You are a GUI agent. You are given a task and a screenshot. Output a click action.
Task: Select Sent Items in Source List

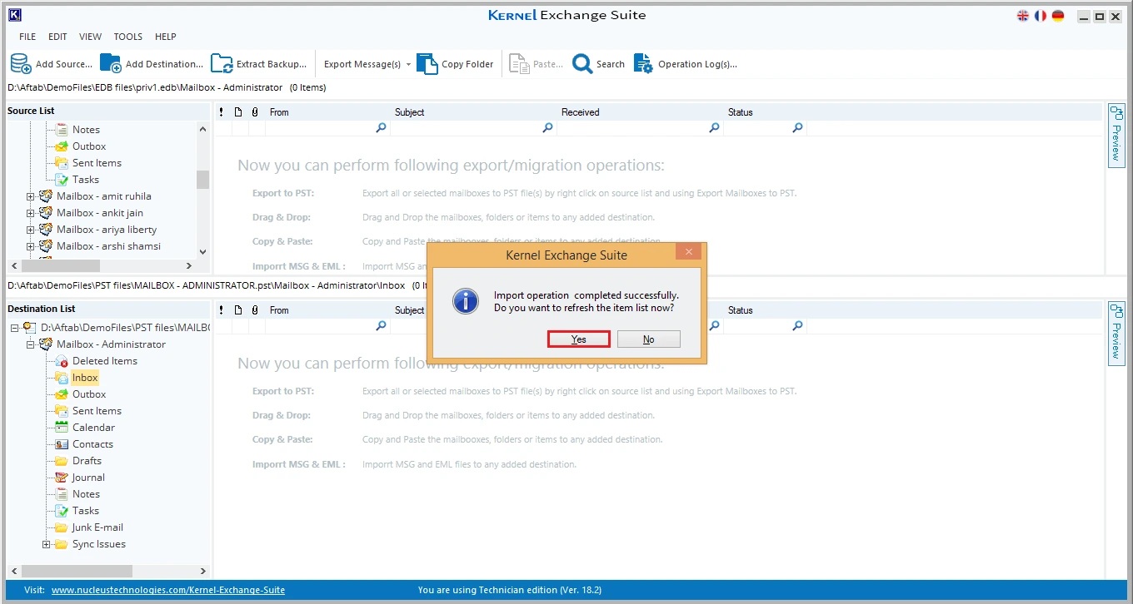(97, 163)
